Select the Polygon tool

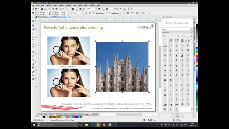[x=33, y=48]
